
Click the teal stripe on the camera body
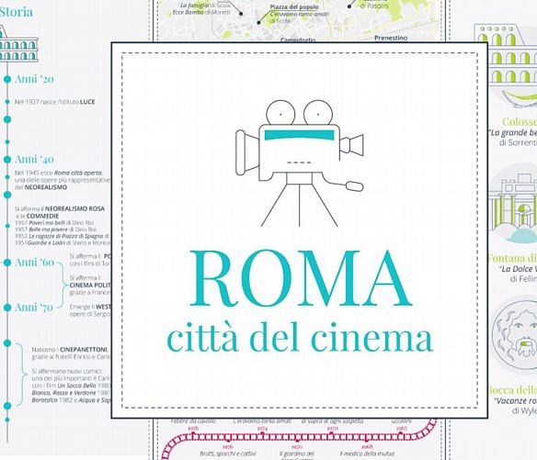point(300,135)
